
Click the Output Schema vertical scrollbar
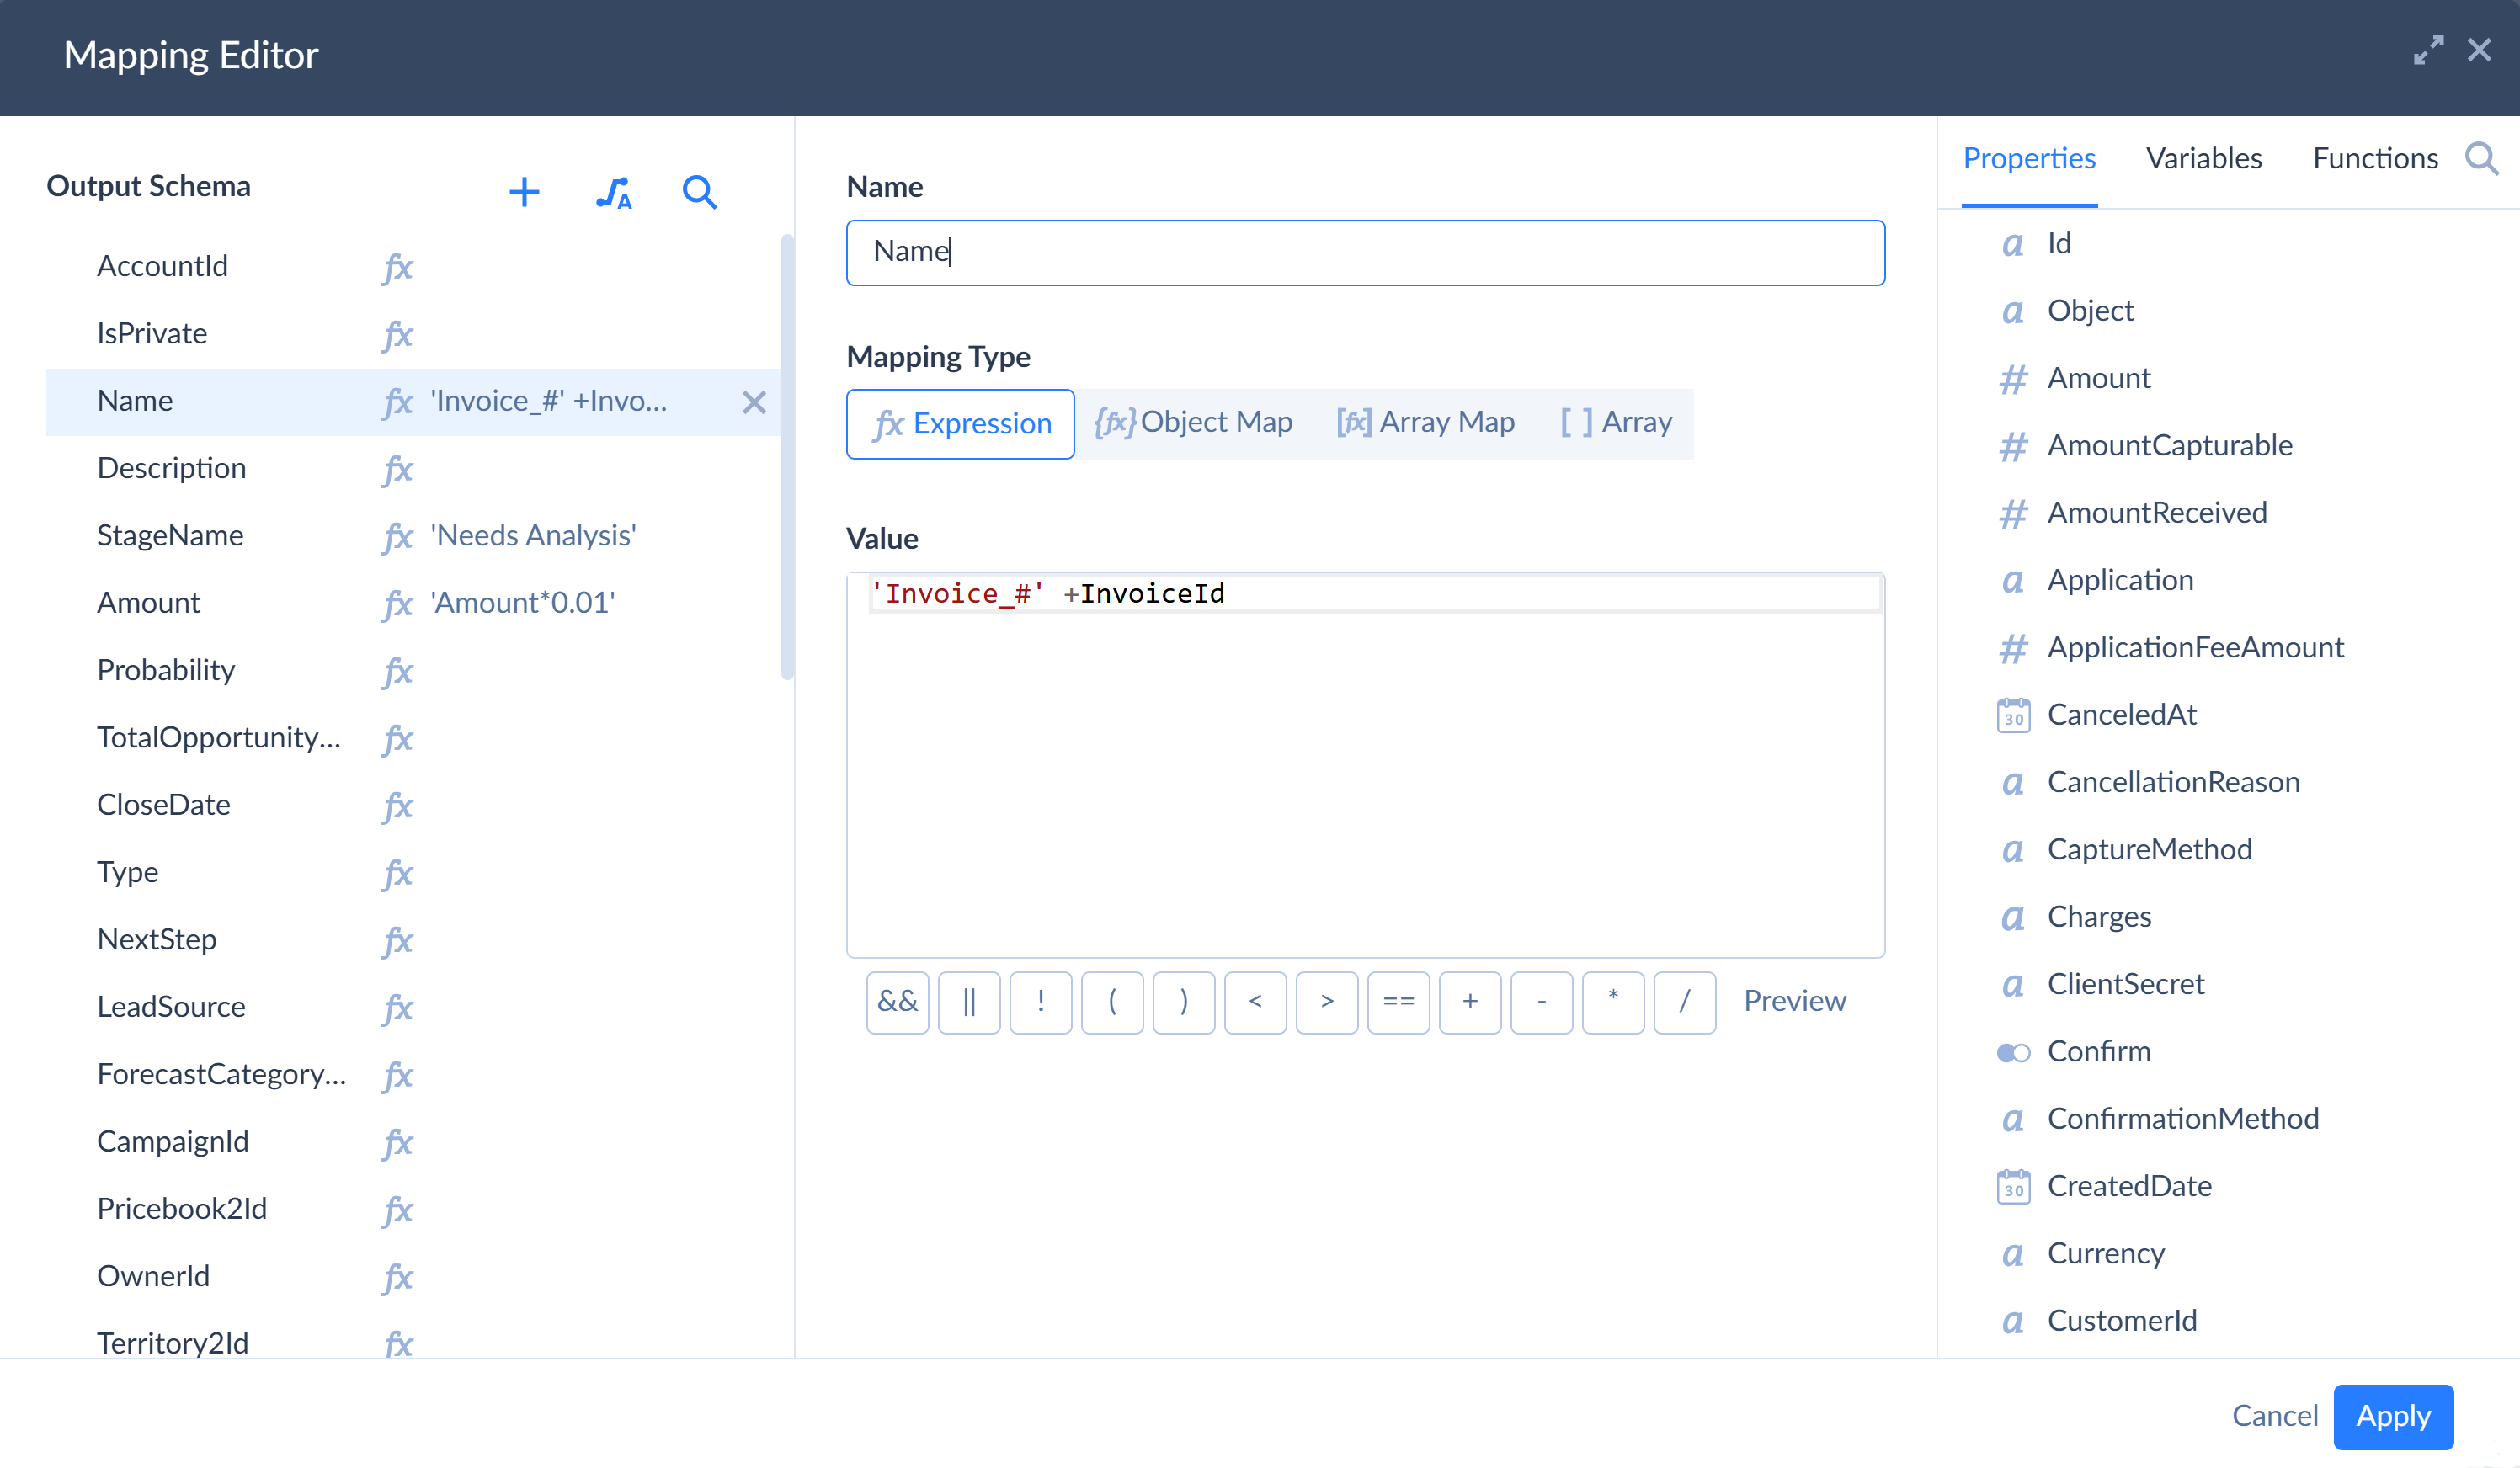click(x=787, y=457)
